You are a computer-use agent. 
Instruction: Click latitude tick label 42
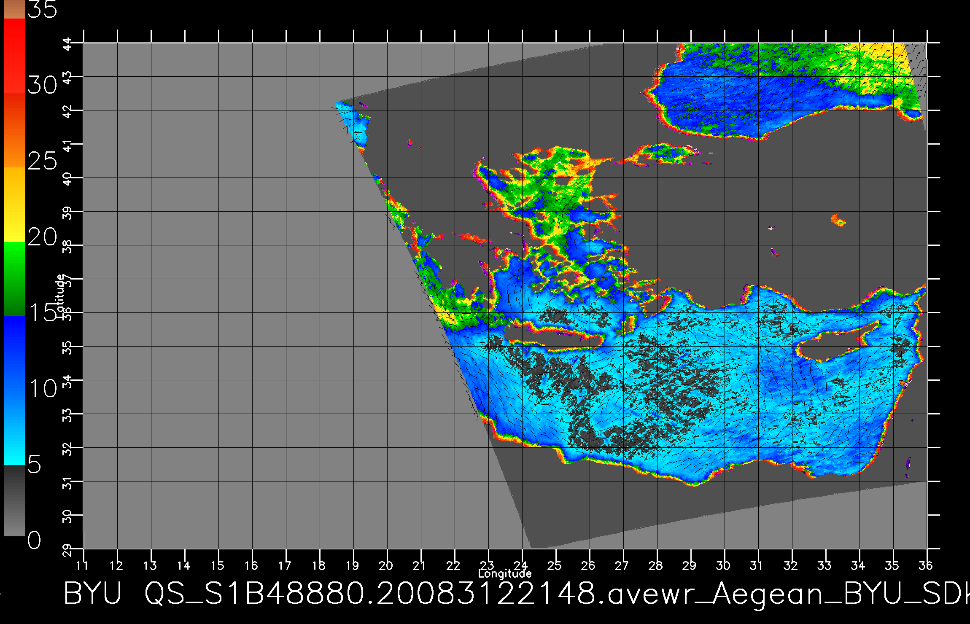[x=67, y=112]
